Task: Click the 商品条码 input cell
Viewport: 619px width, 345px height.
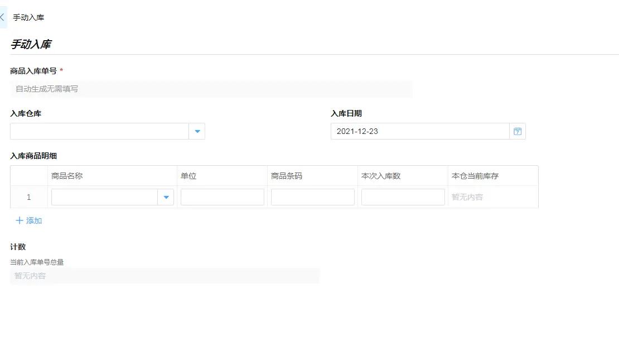Action: (312, 197)
